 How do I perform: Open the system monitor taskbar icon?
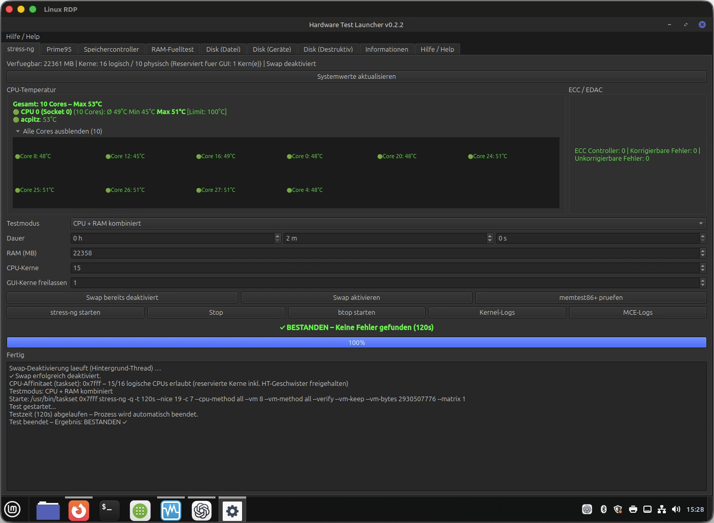coord(171,510)
